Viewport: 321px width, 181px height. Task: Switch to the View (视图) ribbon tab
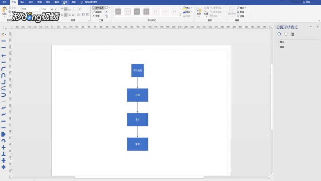65,2
